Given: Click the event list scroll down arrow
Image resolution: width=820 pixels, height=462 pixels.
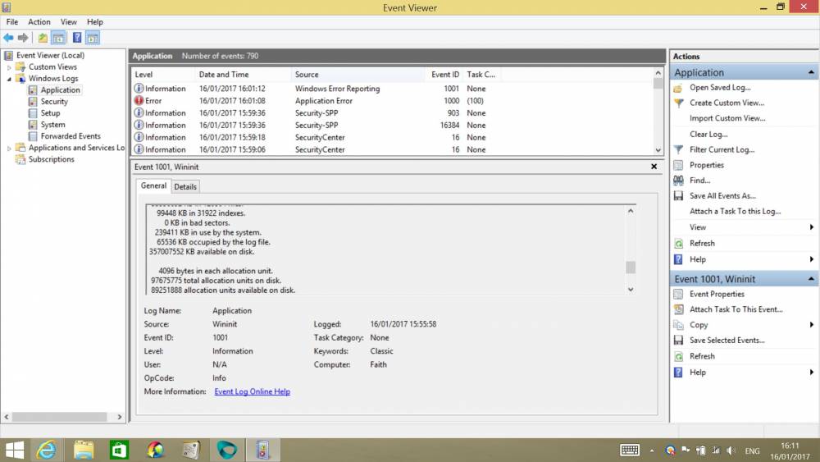Looking at the screenshot, I should coord(658,150).
